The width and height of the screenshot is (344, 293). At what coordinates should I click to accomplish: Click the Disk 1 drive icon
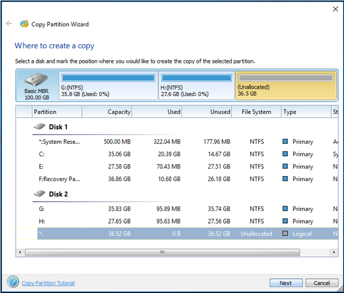pyautogui.click(x=39, y=126)
